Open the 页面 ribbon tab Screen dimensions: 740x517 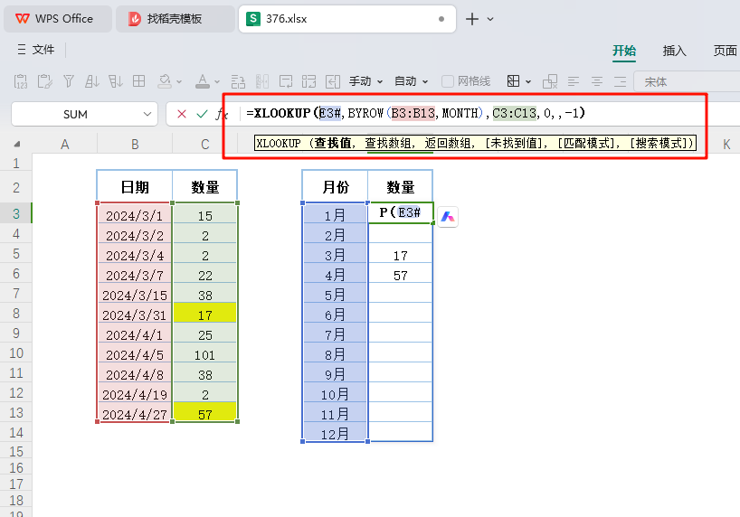point(725,51)
